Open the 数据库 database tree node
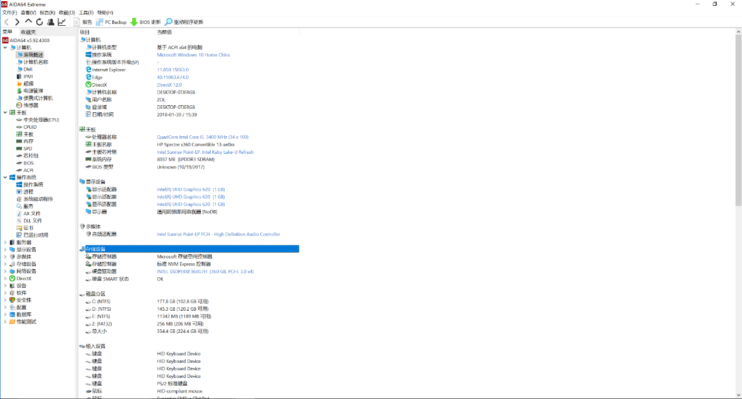Viewport: 742px width, 399px height. [20, 314]
